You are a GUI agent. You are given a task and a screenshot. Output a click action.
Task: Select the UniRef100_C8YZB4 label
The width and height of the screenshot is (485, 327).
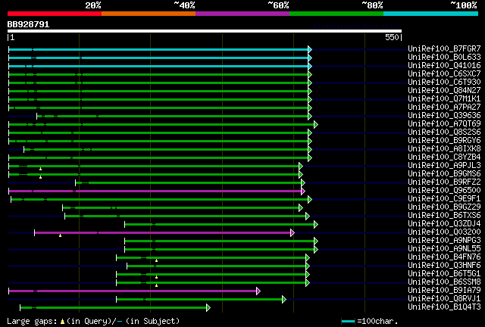[x=444, y=157]
